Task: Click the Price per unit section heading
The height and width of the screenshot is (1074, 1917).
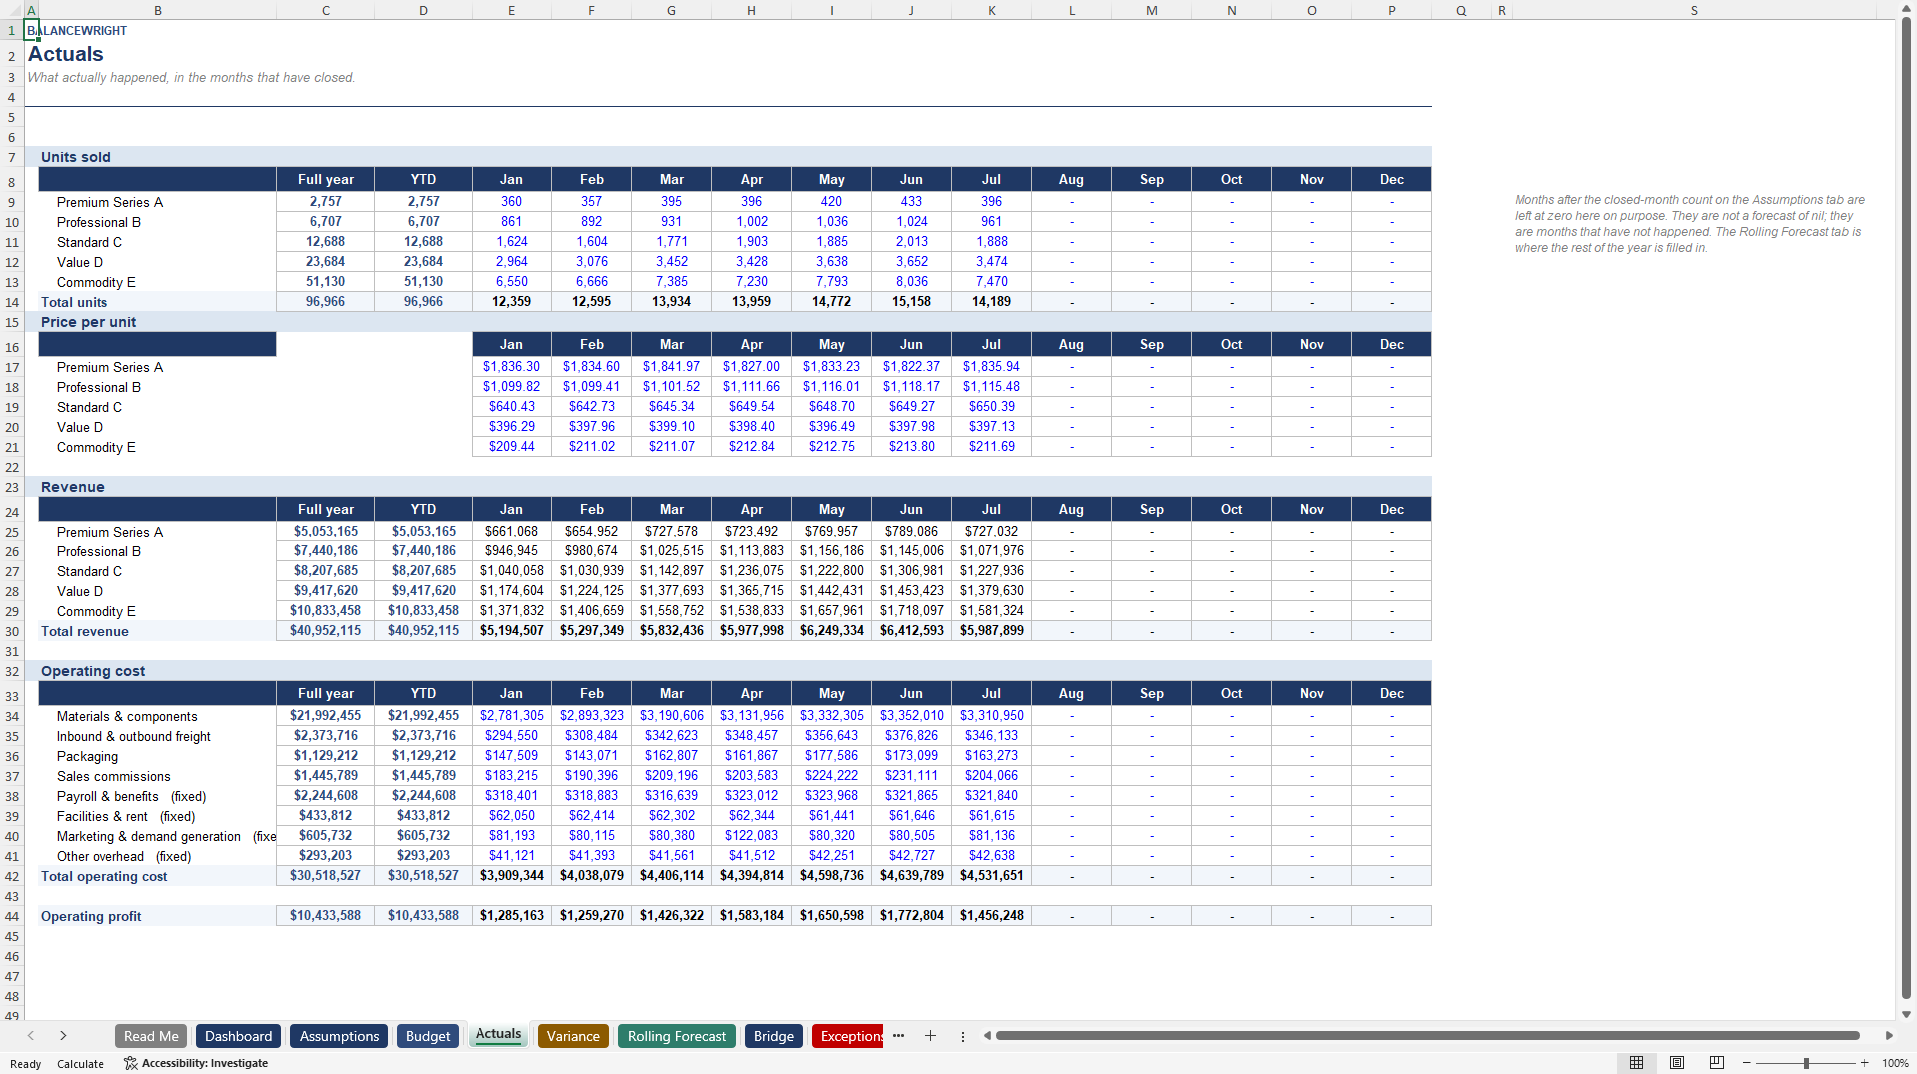Action: pos(88,322)
